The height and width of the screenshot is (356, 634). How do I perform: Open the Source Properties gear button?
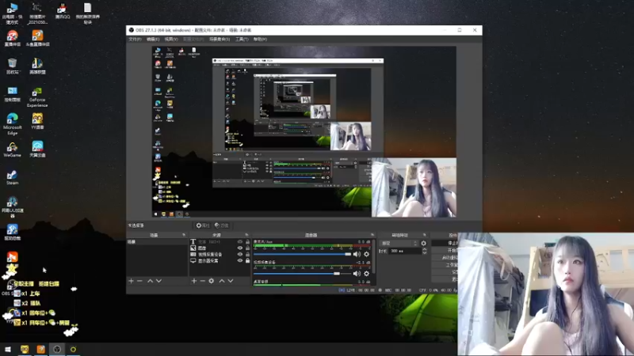(203, 225)
